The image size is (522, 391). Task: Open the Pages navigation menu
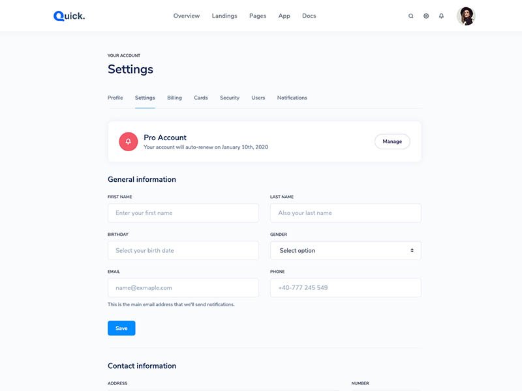tap(258, 16)
